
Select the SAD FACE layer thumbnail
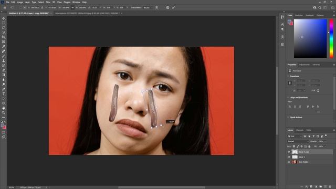pos(295,162)
